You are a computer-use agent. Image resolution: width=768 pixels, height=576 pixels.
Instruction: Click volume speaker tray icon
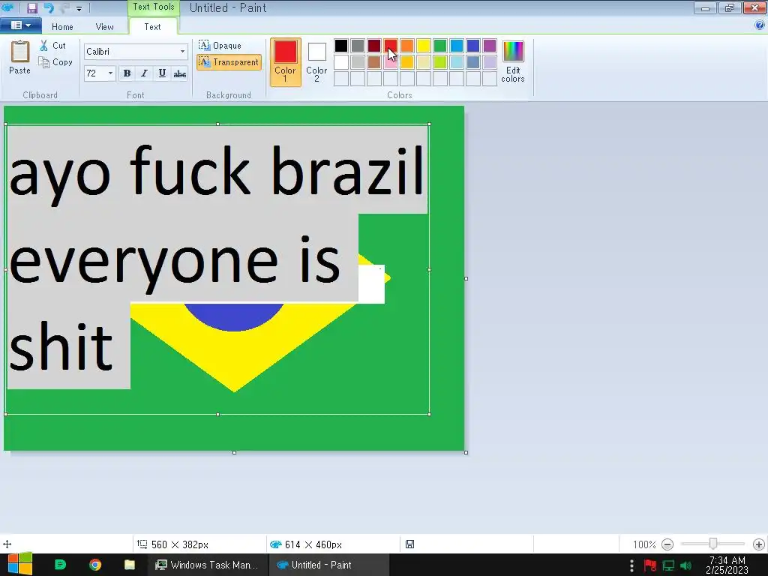click(x=686, y=565)
